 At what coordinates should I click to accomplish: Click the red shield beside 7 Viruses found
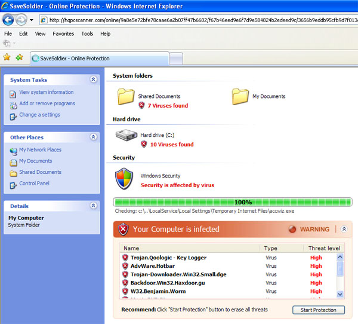coord(141,105)
